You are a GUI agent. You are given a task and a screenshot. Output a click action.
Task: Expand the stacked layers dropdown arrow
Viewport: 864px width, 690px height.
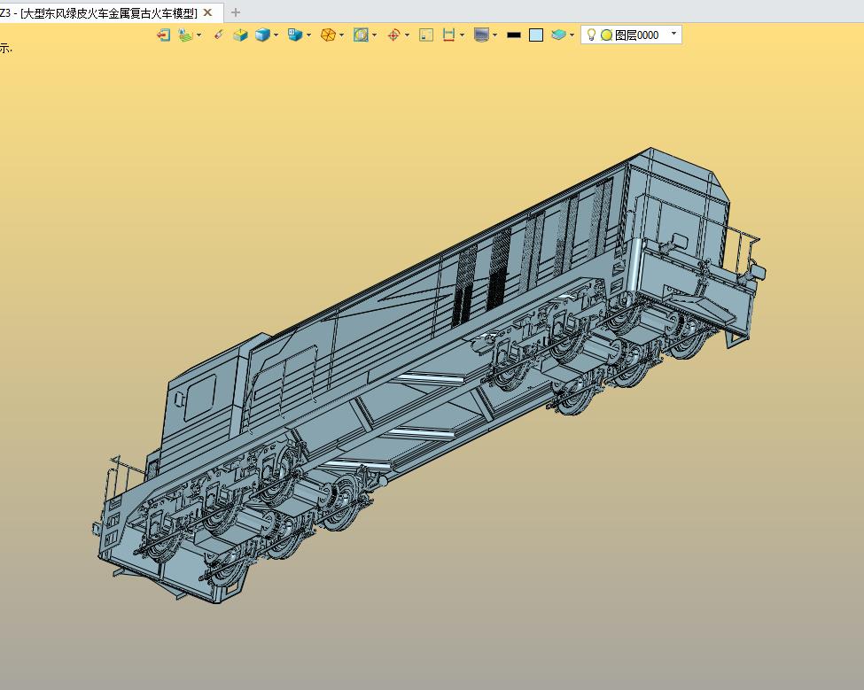pos(572,35)
